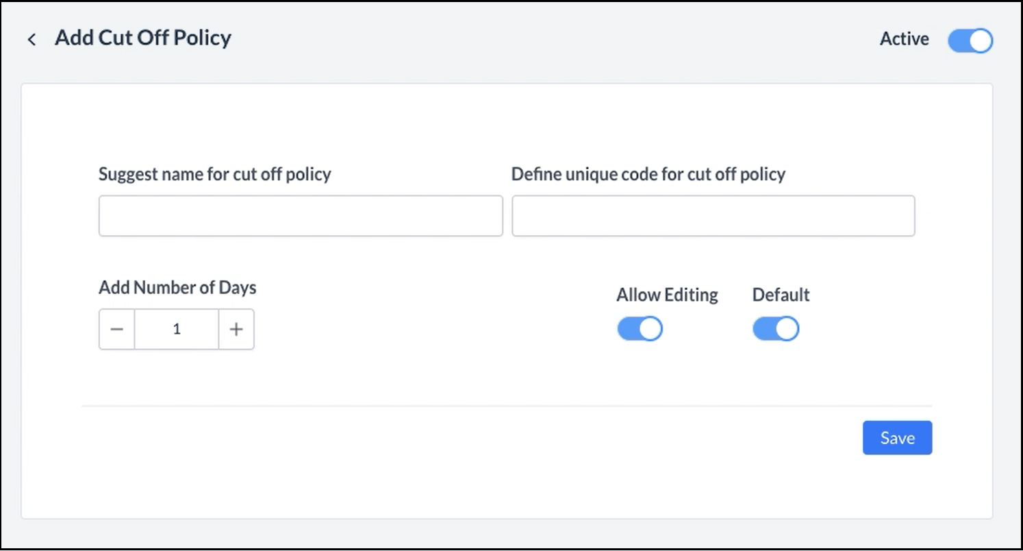Click the horizontal divider line above Save
The height and width of the screenshot is (551, 1023).
507,406
